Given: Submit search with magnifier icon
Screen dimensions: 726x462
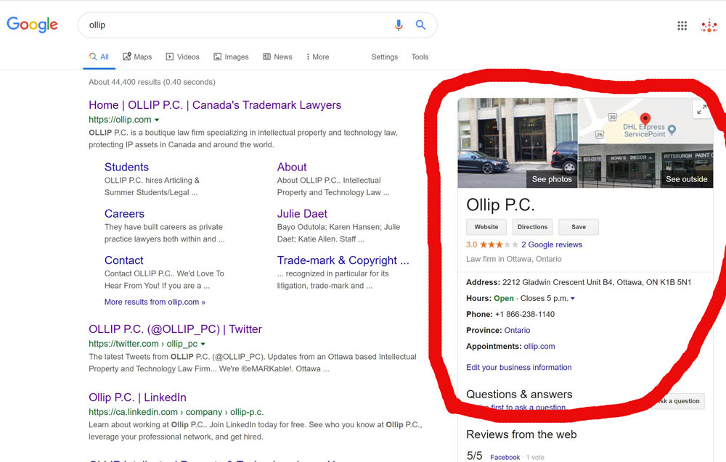Looking at the screenshot, I should [x=420, y=25].
